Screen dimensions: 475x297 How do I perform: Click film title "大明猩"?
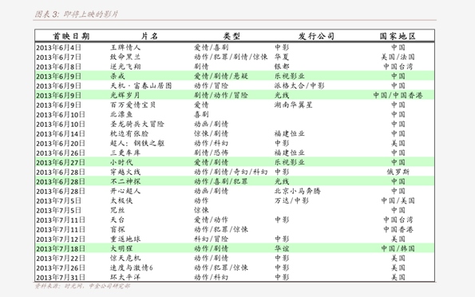point(121,249)
